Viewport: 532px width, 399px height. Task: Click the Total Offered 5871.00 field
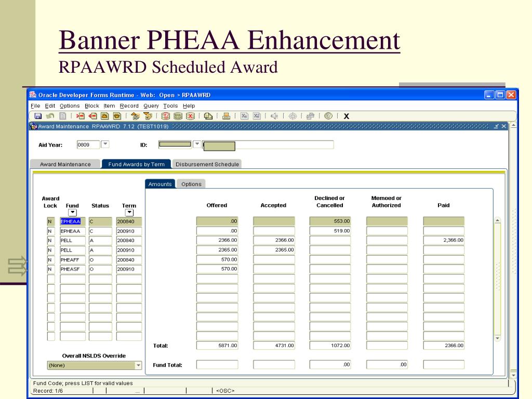coord(217,345)
